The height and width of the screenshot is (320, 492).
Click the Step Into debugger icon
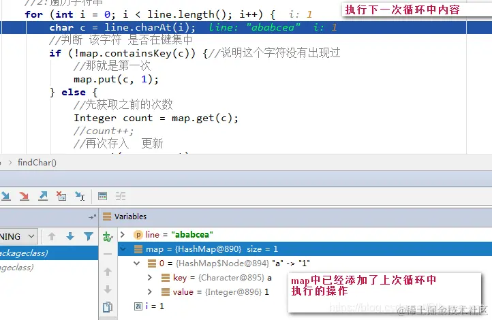pos(5,196)
